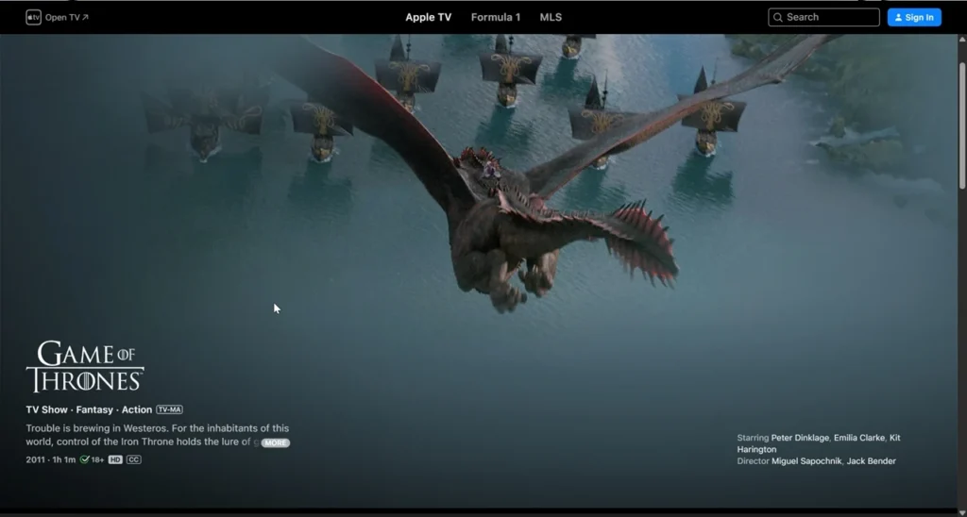The height and width of the screenshot is (517, 967).
Task: Click the Search input field
Action: (823, 17)
